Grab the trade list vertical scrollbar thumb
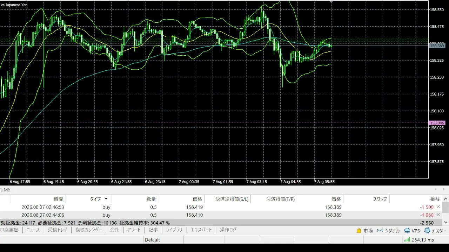The image size is (449, 252). click(x=445, y=208)
